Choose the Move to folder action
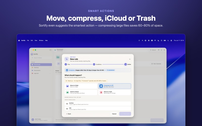This screenshot has width=202, height=126. (81, 86)
